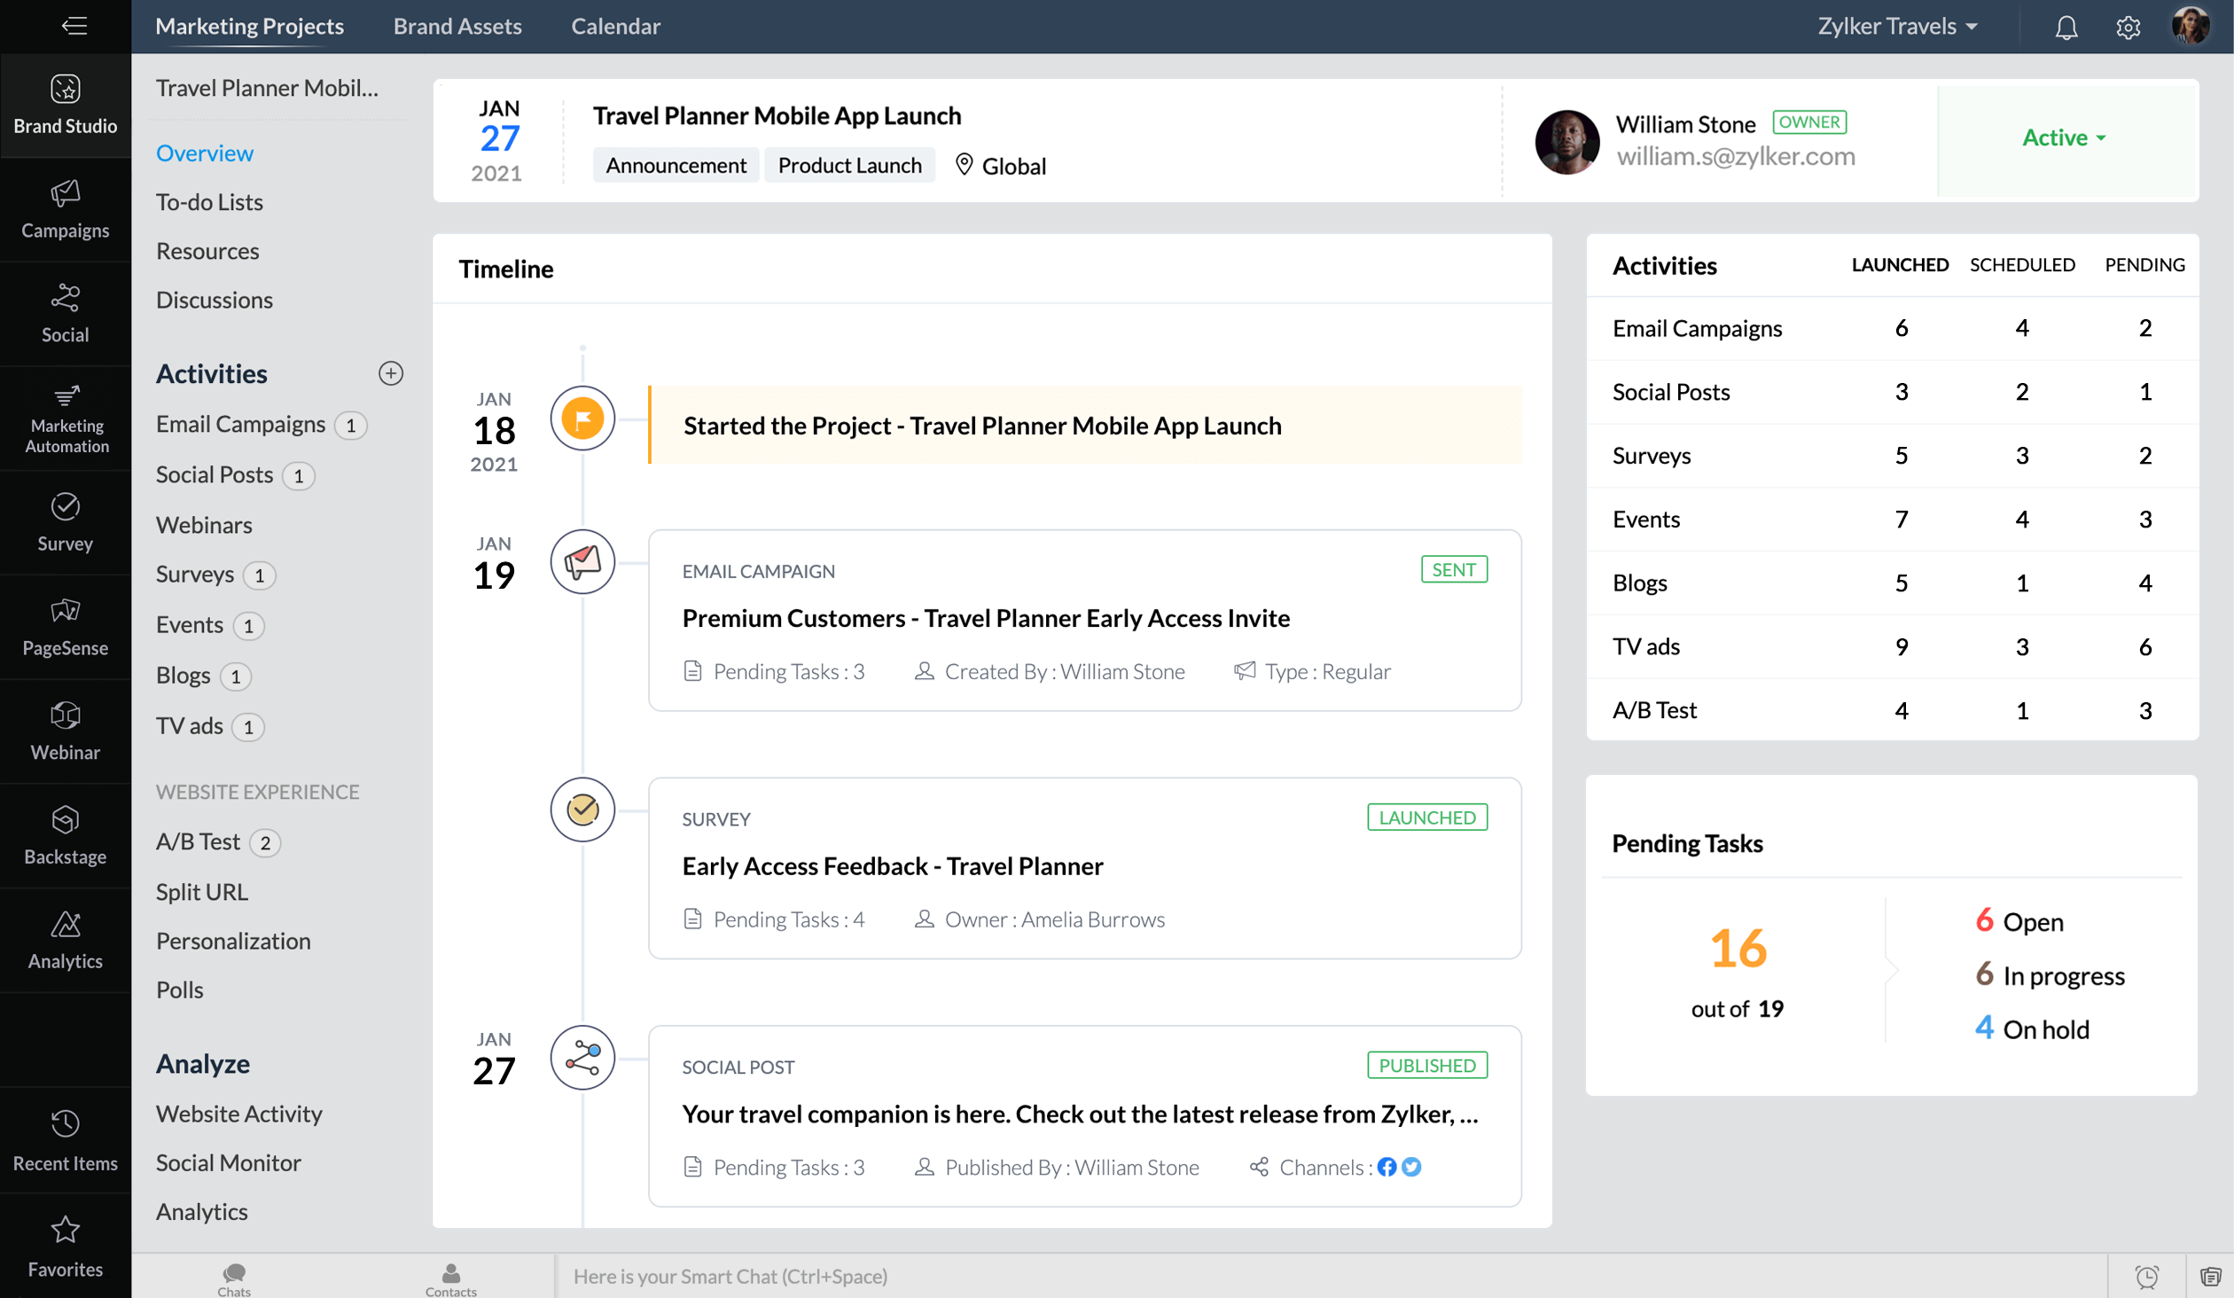Select the Overview tab in project

pos(204,152)
